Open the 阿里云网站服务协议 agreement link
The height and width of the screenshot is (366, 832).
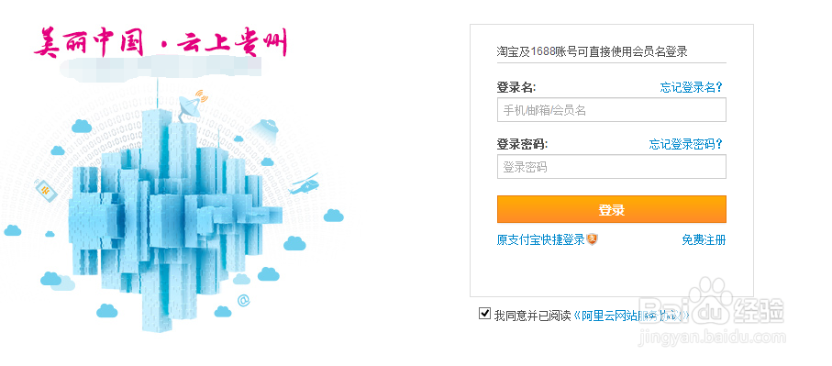[x=631, y=316]
